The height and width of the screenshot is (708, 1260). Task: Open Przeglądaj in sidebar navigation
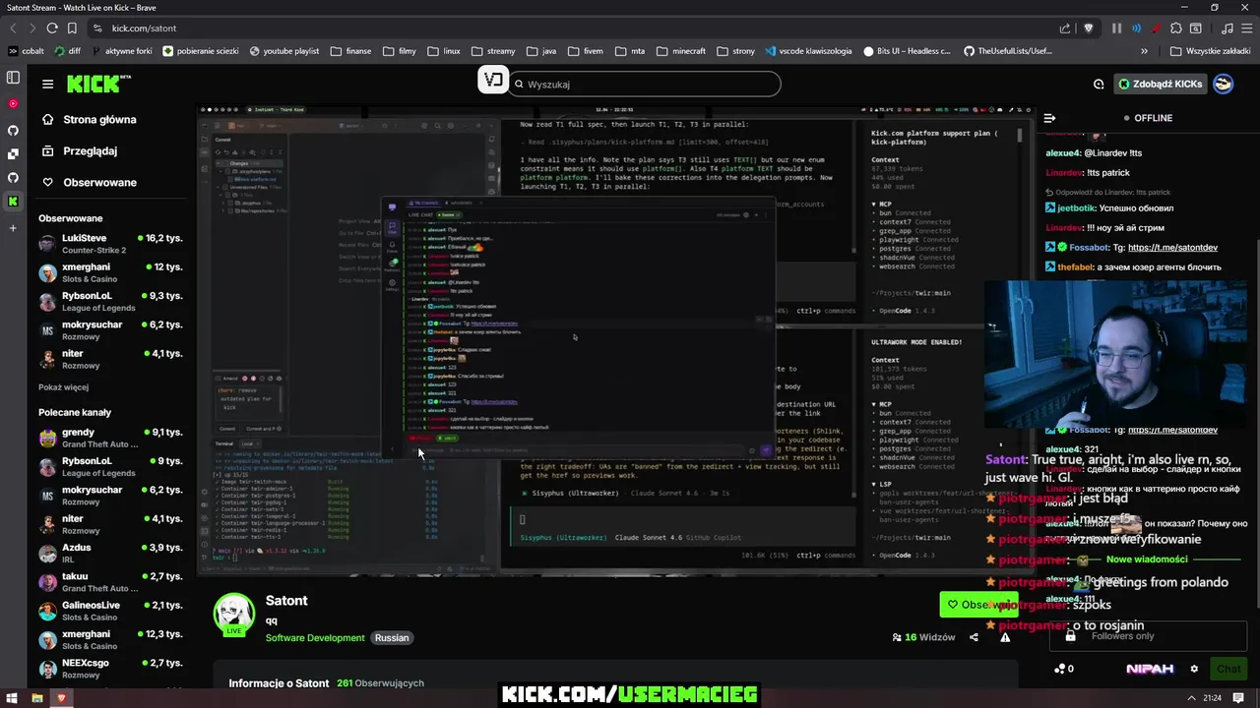79,151
